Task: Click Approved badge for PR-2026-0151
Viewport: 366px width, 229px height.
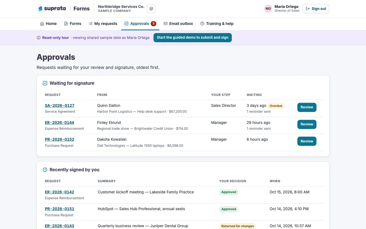Action: tap(229, 209)
